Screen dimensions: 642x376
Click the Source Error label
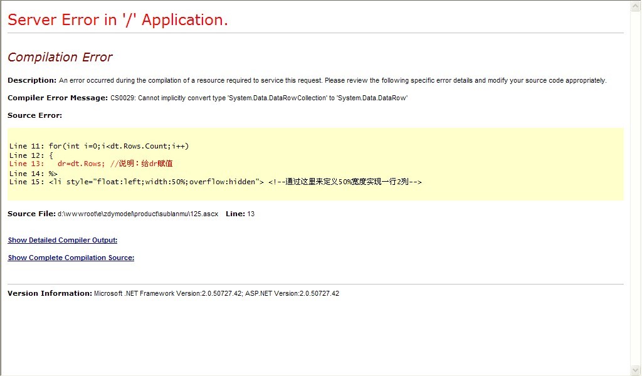pos(34,115)
